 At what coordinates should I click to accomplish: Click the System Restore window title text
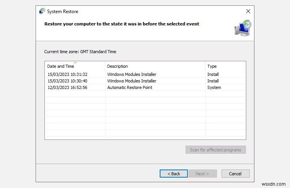tap(63, 12)
